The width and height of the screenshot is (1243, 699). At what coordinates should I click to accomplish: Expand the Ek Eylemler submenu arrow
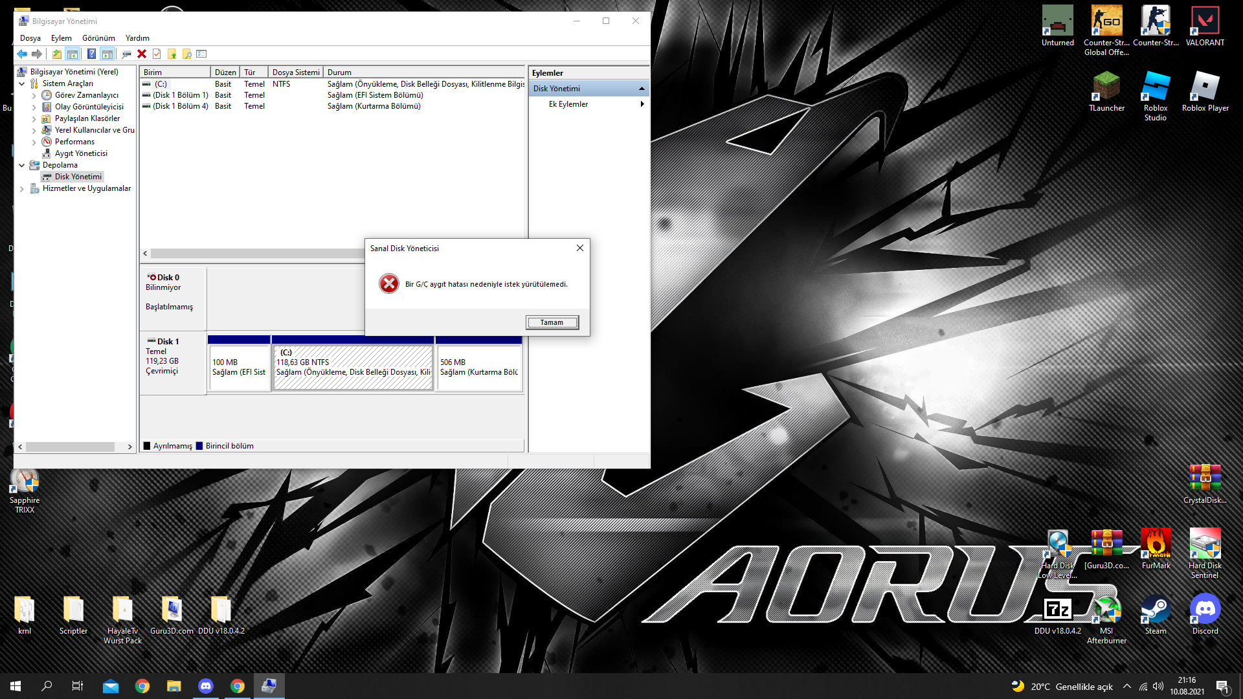(642, 104)
